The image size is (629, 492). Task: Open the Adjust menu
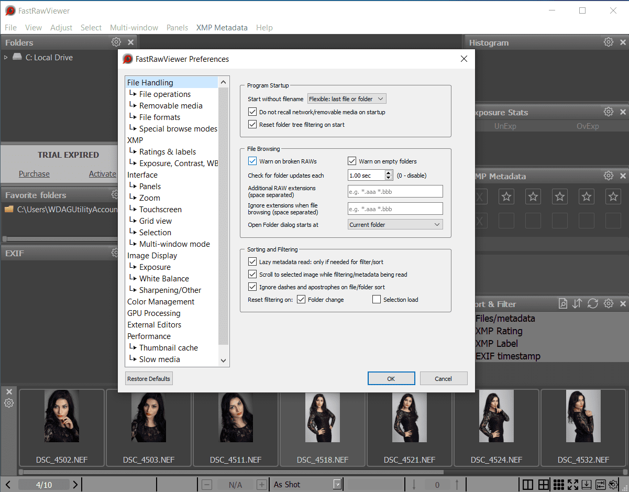[x=61, y=28]
